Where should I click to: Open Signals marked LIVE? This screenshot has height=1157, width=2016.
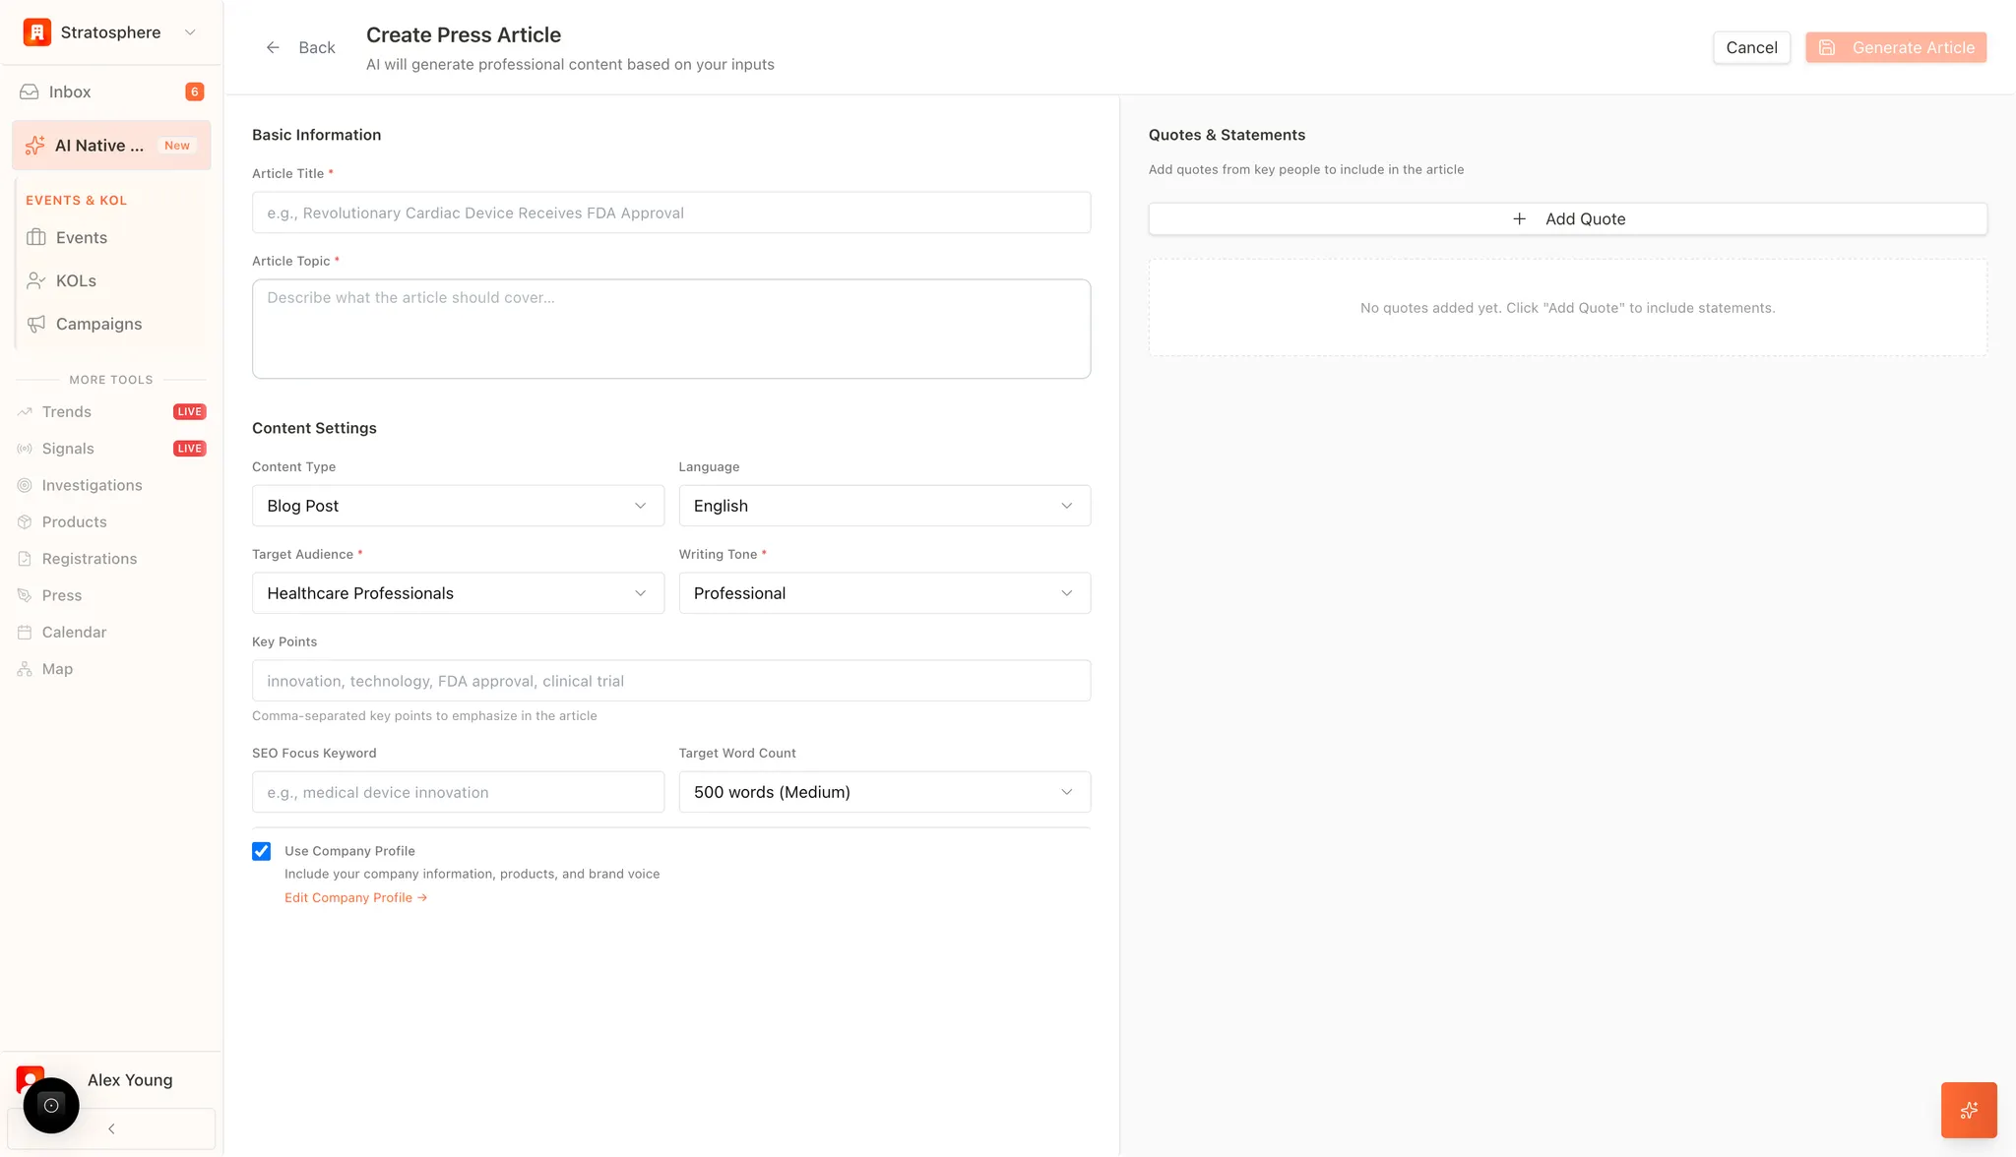click(68, 448)
